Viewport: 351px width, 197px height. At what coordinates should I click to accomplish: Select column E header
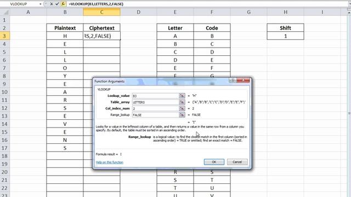click(x=175, y=12)
